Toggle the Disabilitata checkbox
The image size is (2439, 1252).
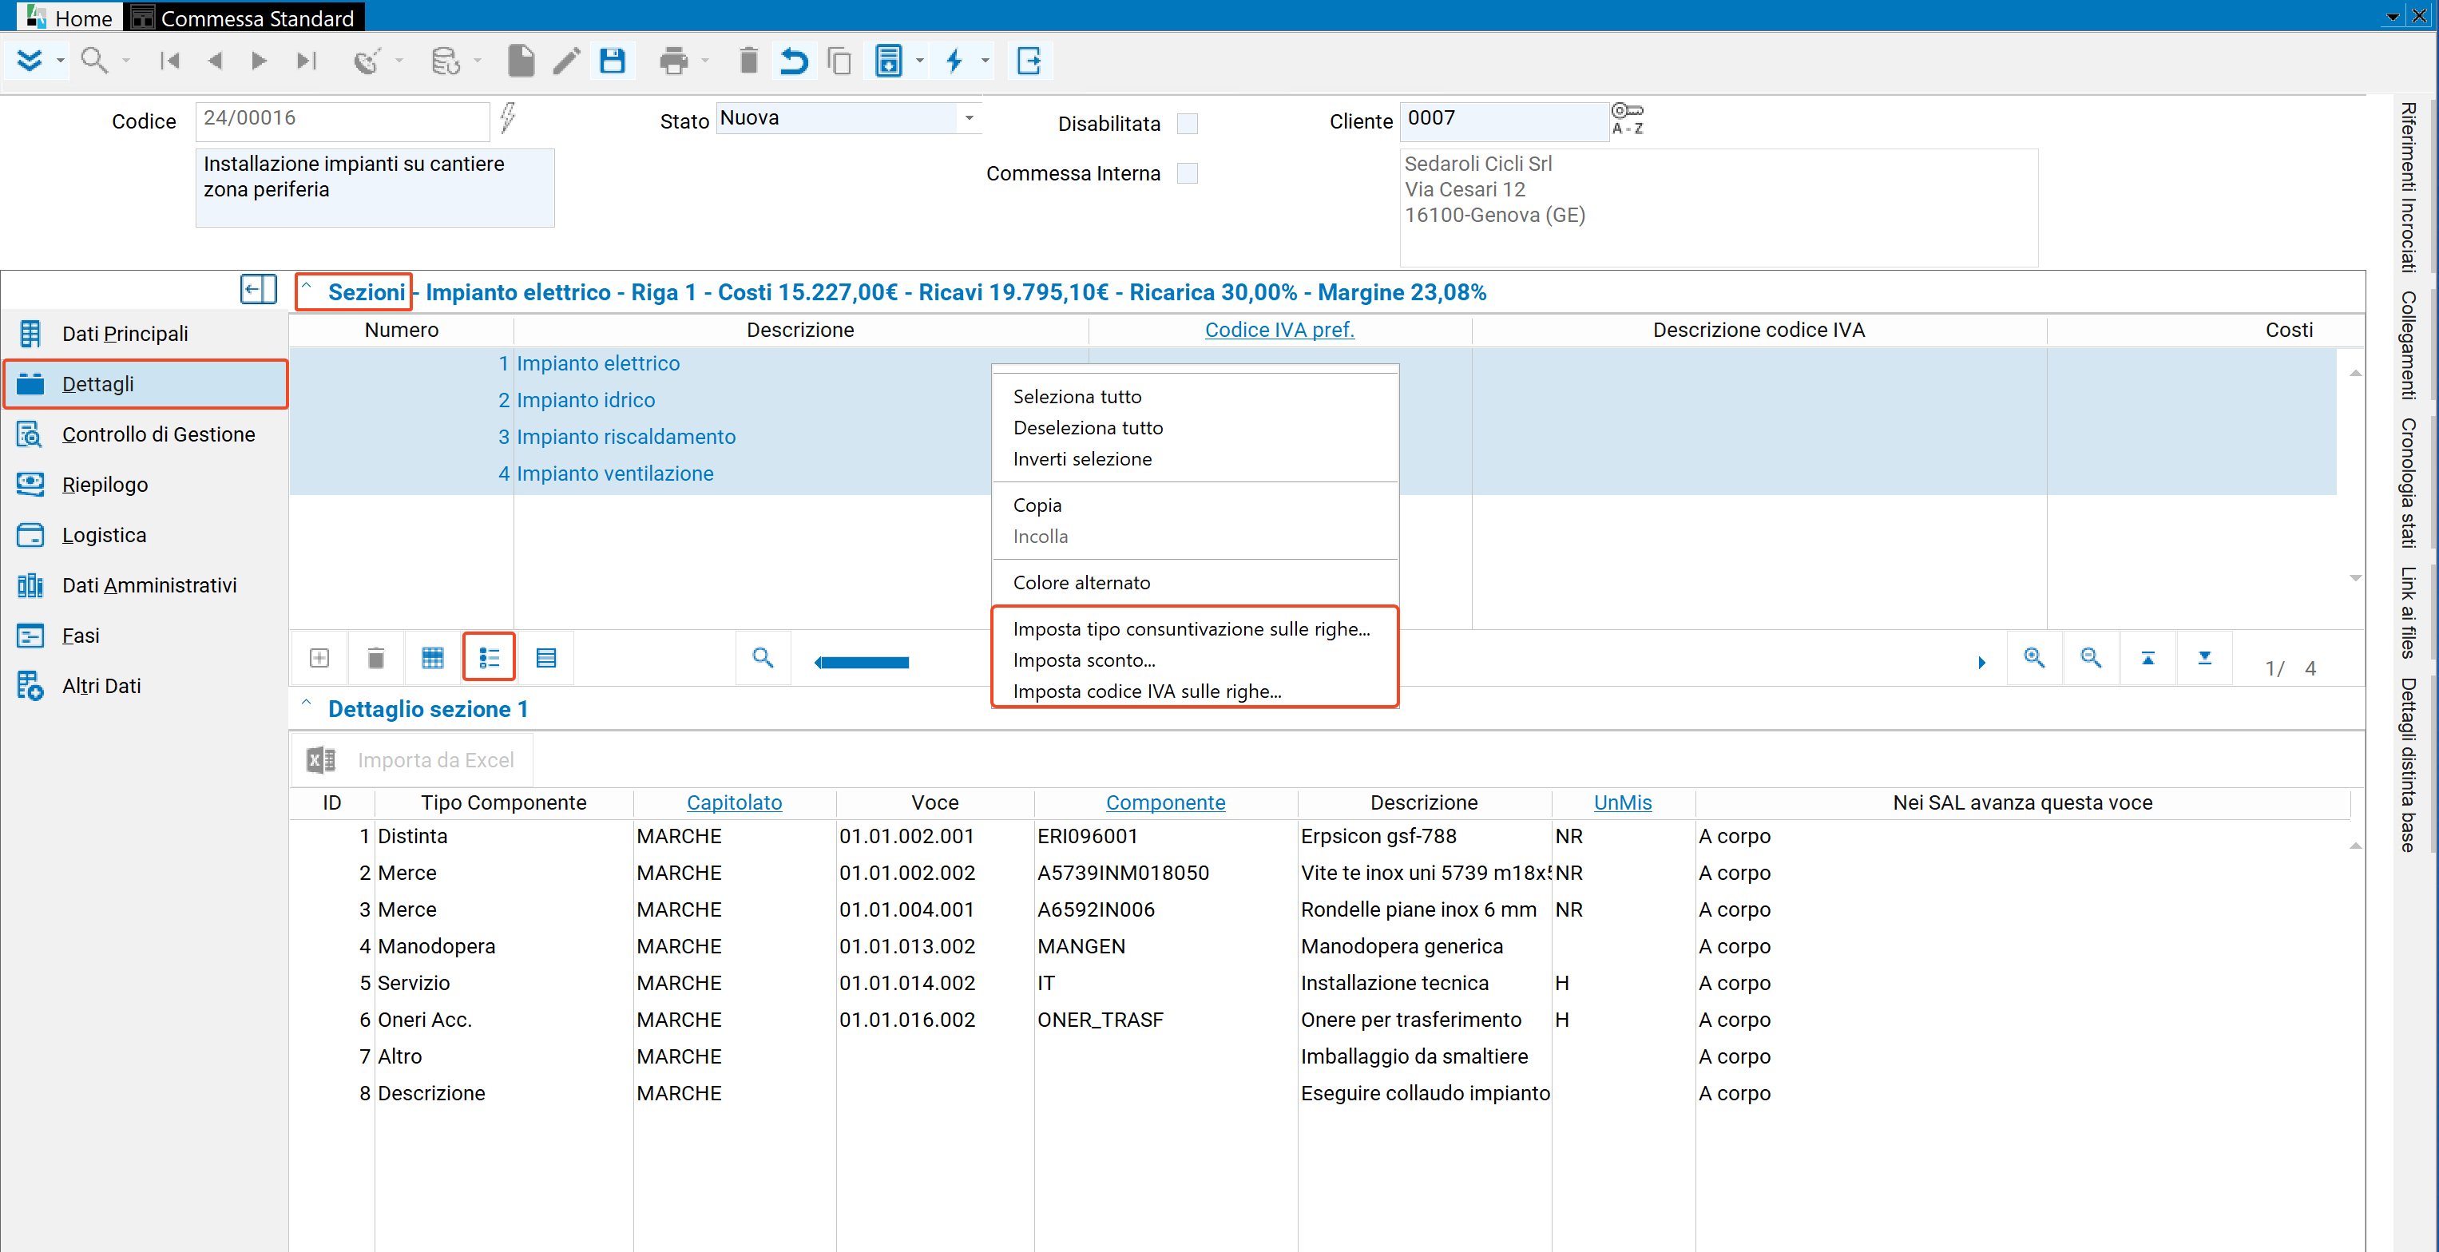tap(1187, 124)
